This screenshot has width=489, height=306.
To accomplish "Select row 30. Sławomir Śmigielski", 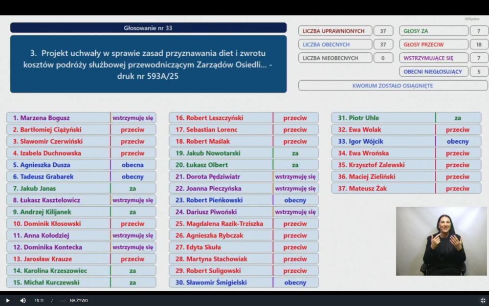I will coord(244,283).
